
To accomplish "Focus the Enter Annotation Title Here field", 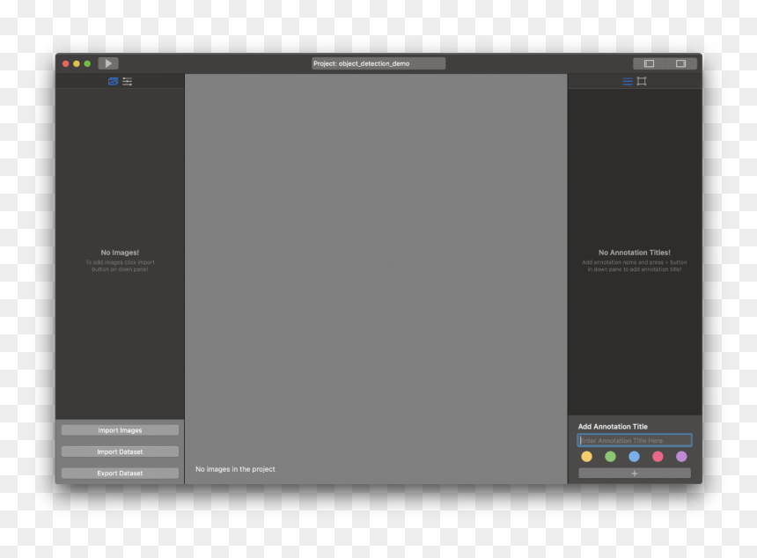I will (635, 440).
